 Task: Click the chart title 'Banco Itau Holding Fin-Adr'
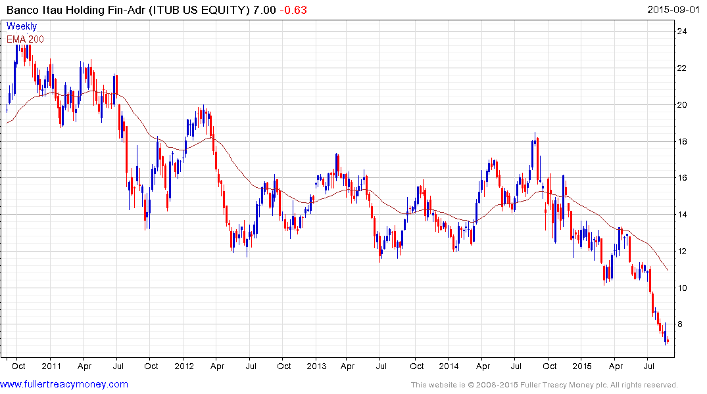(77, 10)
